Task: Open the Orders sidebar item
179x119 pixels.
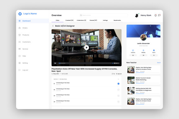Action: coord(33,28)
